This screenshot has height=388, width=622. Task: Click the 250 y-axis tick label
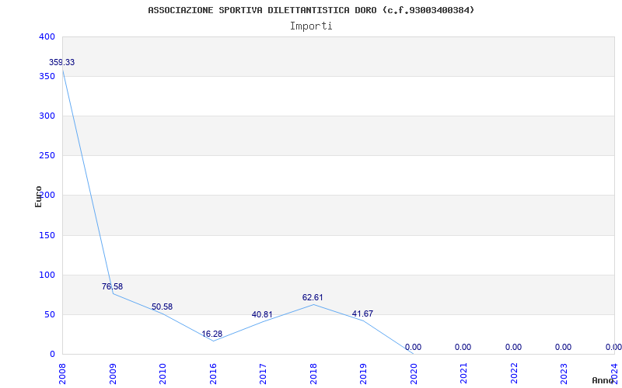[47, 156]
